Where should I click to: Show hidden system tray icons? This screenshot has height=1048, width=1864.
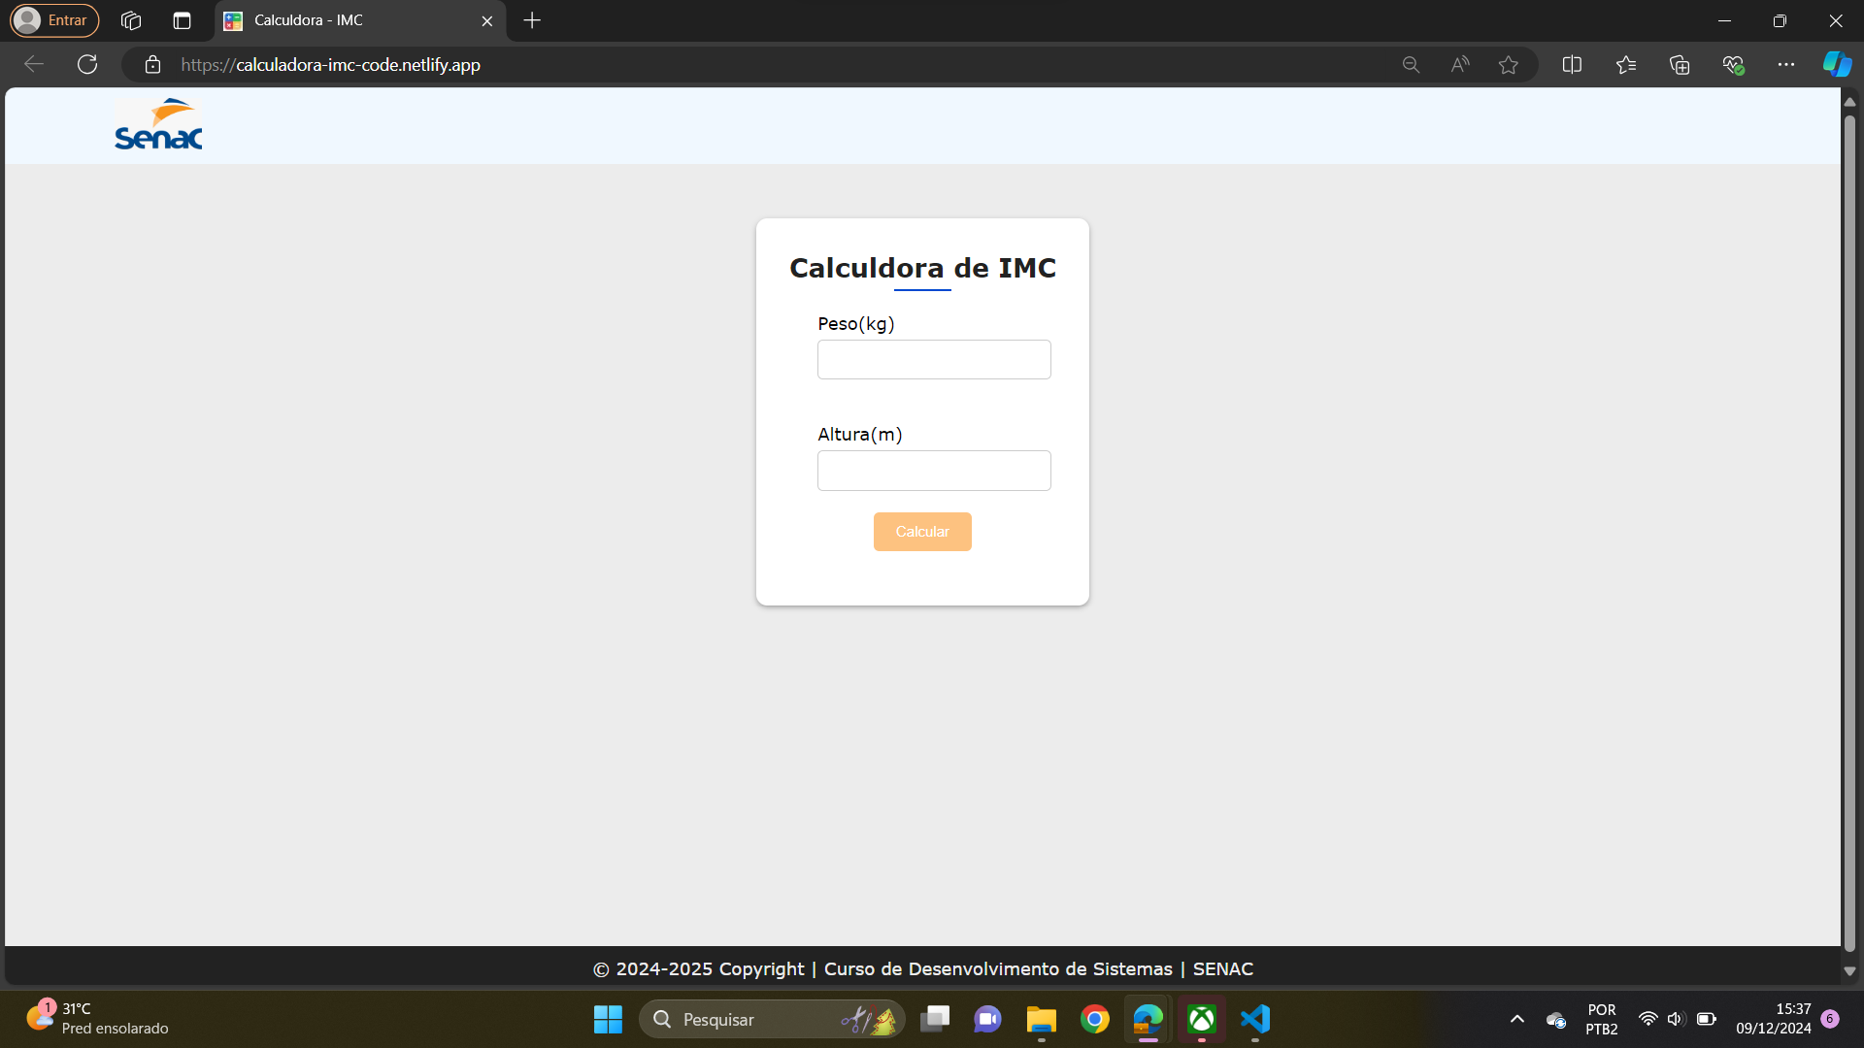pos(1516,1019)
